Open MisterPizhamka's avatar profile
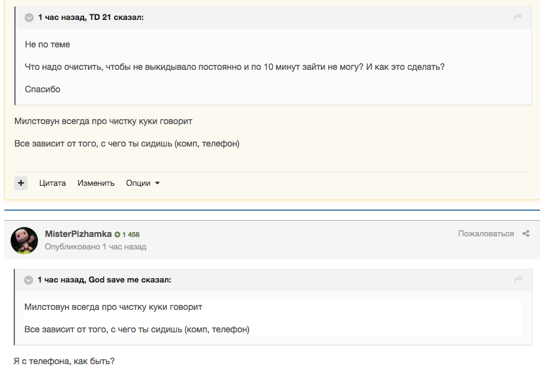Viewport: 540px width, 376px height. click(x=24, y=241)
